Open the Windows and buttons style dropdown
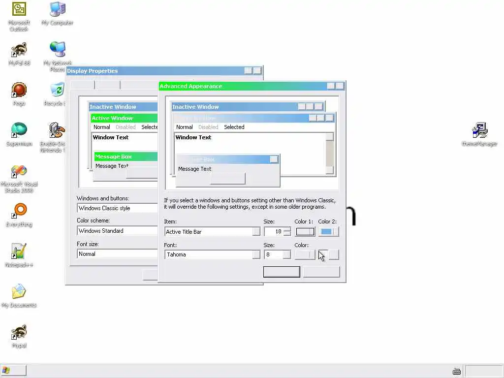Image resolution: width=504 pixels, height=378 pixels. [118, 208]
